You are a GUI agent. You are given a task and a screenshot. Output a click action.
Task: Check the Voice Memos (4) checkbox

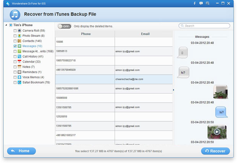[x=15, y=77]
